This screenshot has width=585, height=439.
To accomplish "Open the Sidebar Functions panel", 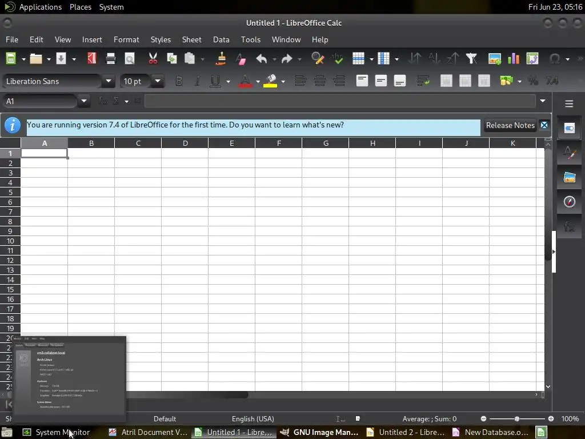I will 570,226.
